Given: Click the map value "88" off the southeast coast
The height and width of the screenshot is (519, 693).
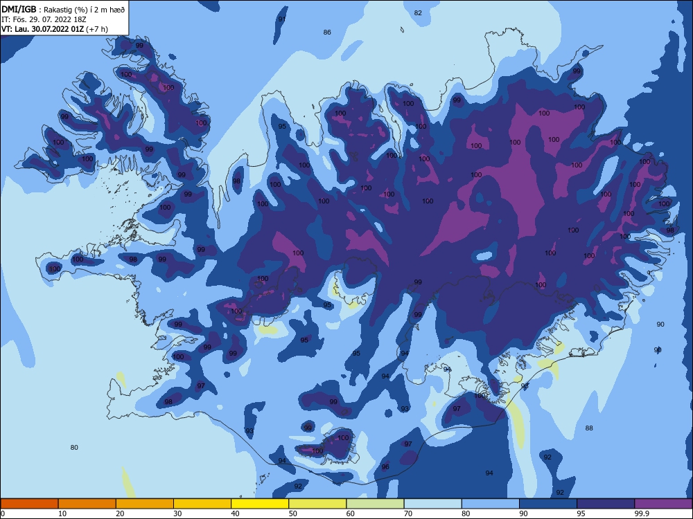Looking at the screenshot, I should coord(589,428).
